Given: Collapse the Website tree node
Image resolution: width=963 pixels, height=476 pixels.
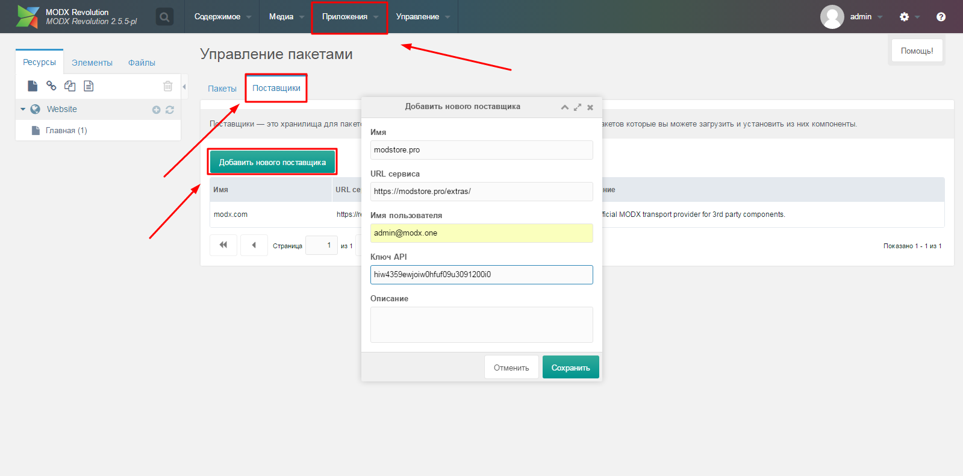Looking at the screenshot, I should [x=23, y=109].
